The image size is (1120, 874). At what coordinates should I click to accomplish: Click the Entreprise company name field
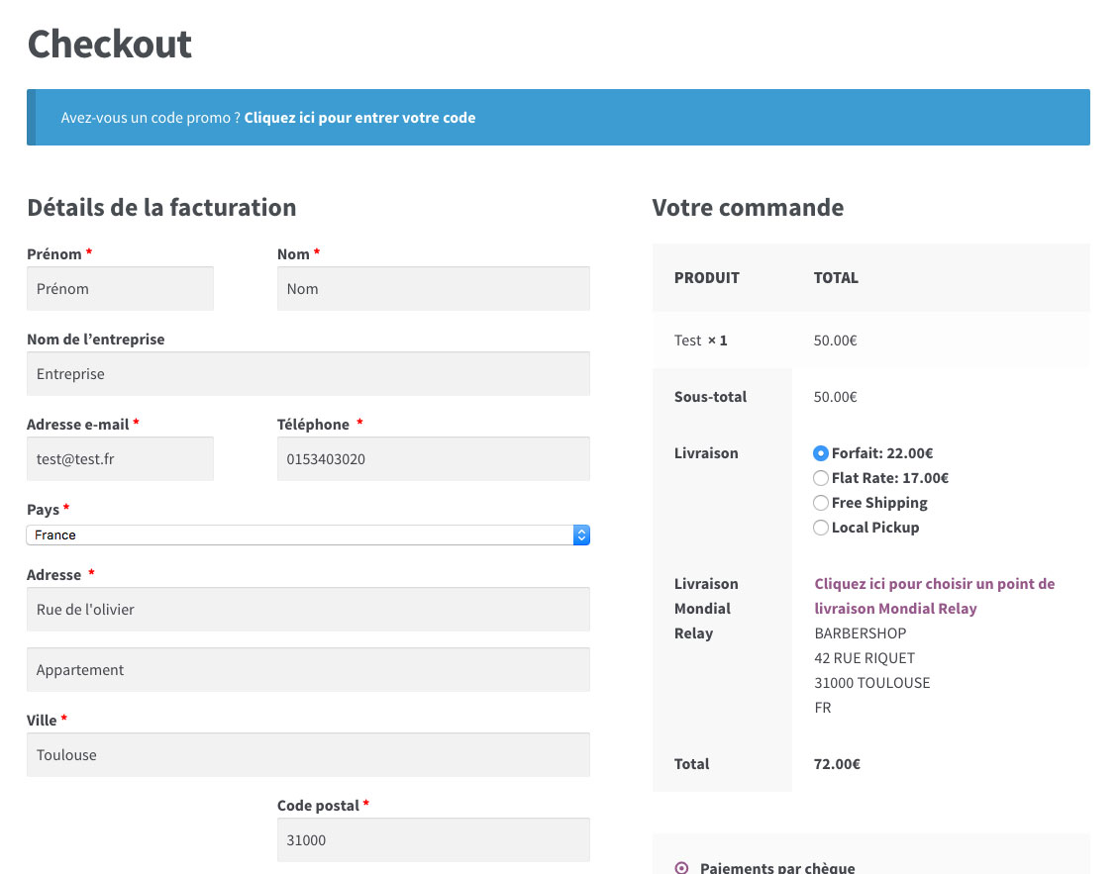pos(307,373)
